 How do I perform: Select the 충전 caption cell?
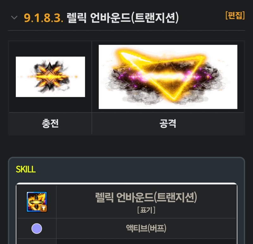click(x=50, y=123)
